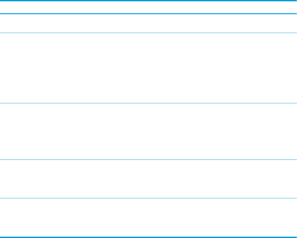297x238 pixels.
Task: Click the divider below the tallest row
Action: tap(148, 104)
